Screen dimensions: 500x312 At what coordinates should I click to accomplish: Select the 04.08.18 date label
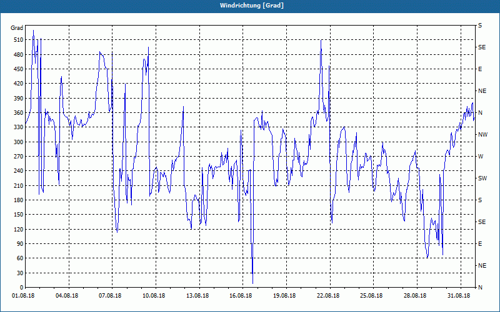click(x=67, y=296)
